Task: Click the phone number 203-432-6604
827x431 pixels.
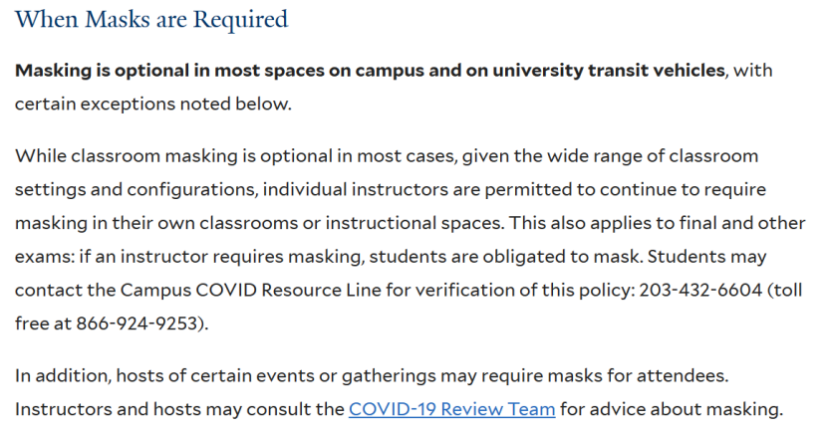Action: coord(700,290)
